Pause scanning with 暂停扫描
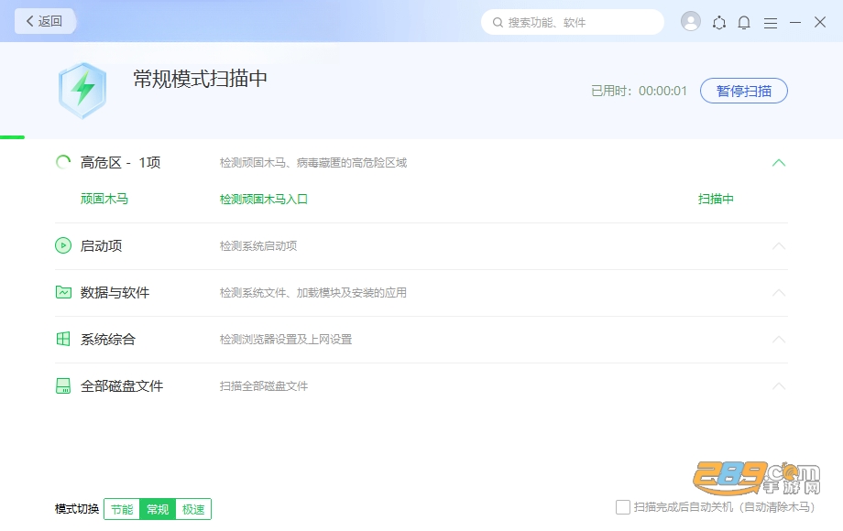The height and width of the screenshot is (531, 843). [x=743, y=91]
